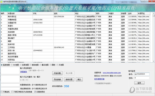Open 参数设置 settings
The height and width of the screenshot is (96, 155).
coord(69,79)
